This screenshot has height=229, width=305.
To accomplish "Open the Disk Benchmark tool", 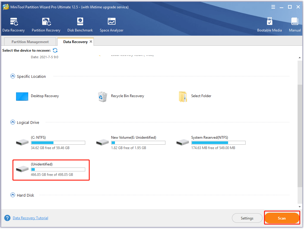I will point(80,25).
